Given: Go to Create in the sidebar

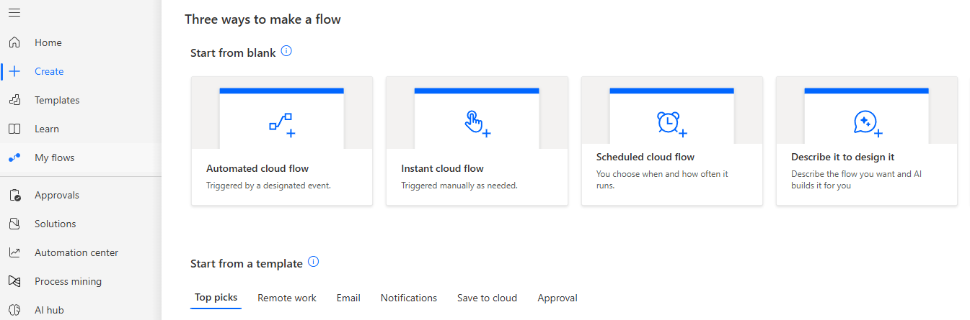Looking at the screenshot, I should tap(49, 71).
